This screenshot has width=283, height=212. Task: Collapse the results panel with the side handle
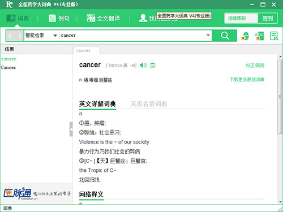[71, 129]
